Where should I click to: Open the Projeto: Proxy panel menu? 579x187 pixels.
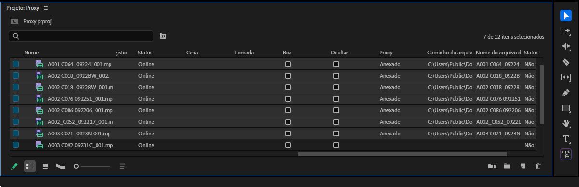pos(46,8)
